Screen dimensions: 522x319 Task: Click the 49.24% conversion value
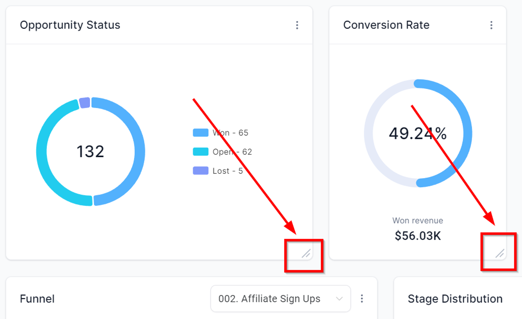click(418, 133)
